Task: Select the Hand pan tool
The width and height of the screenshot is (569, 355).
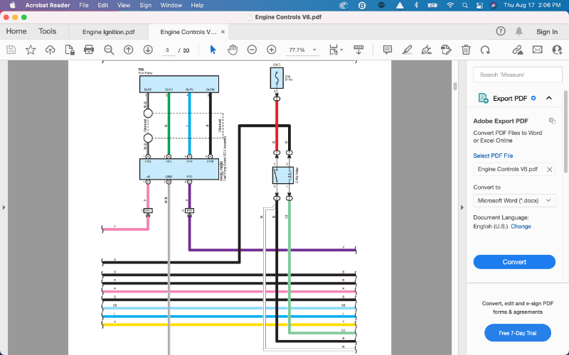Action: 233,50
